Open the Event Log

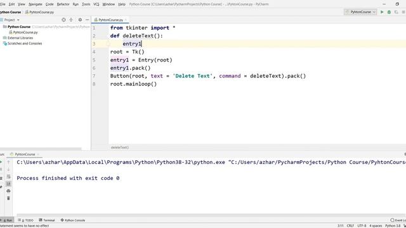pyautogui.click(x=398, y=220)
